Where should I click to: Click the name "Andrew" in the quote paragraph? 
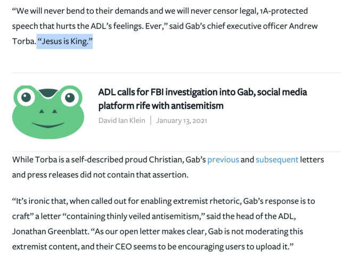307,26
